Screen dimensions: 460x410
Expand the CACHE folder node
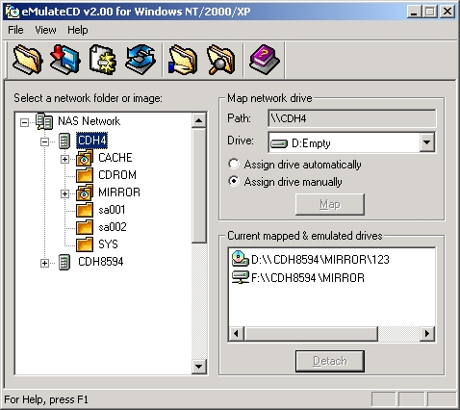pyautogui.click(x=64, y=159)
